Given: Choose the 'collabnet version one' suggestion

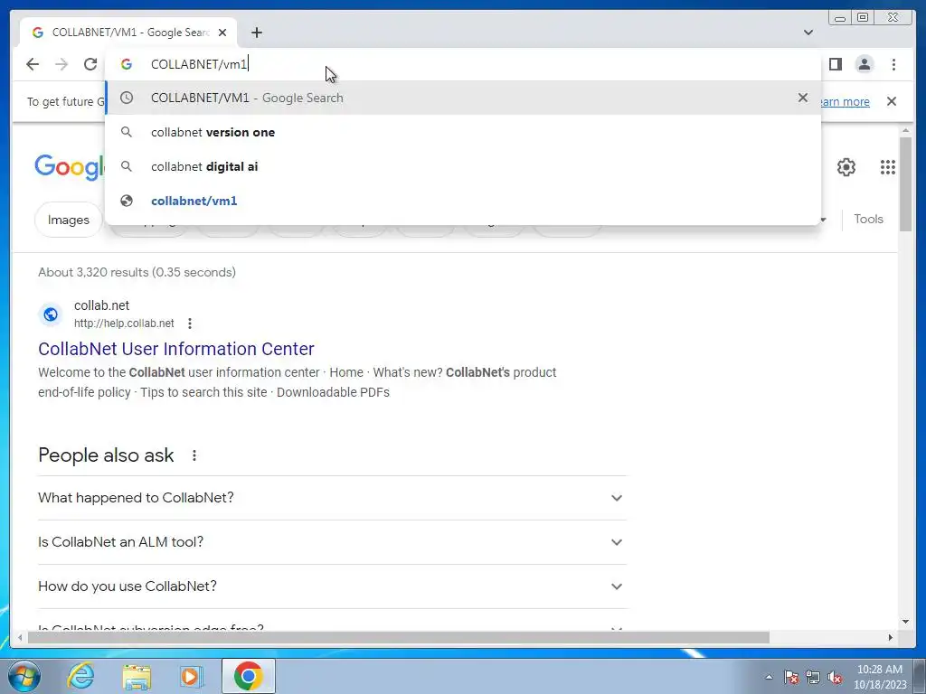Looking at the screenshot, I should coord(463,132).
